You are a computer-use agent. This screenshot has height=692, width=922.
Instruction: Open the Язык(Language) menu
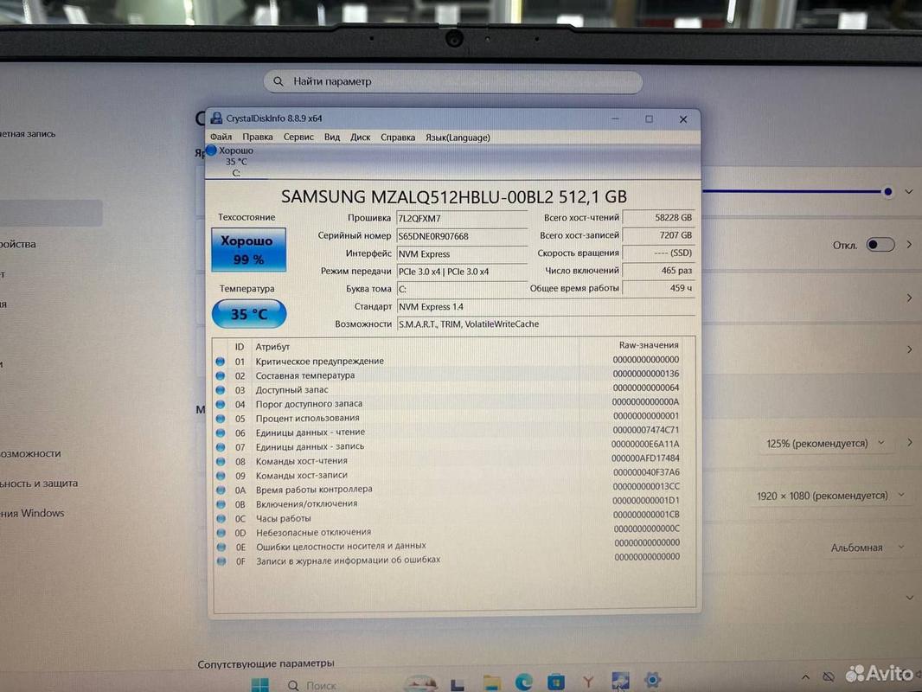pos(457,138)
